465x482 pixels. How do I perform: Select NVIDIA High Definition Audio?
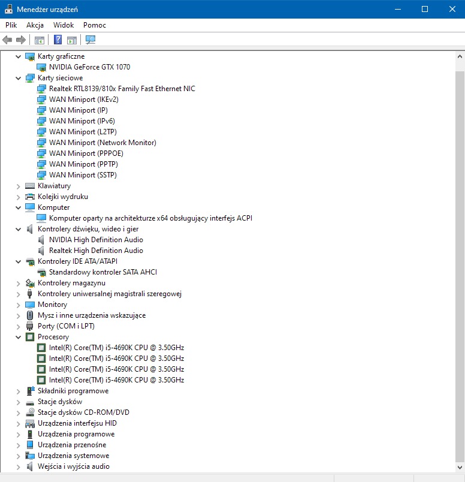[96, 240]
